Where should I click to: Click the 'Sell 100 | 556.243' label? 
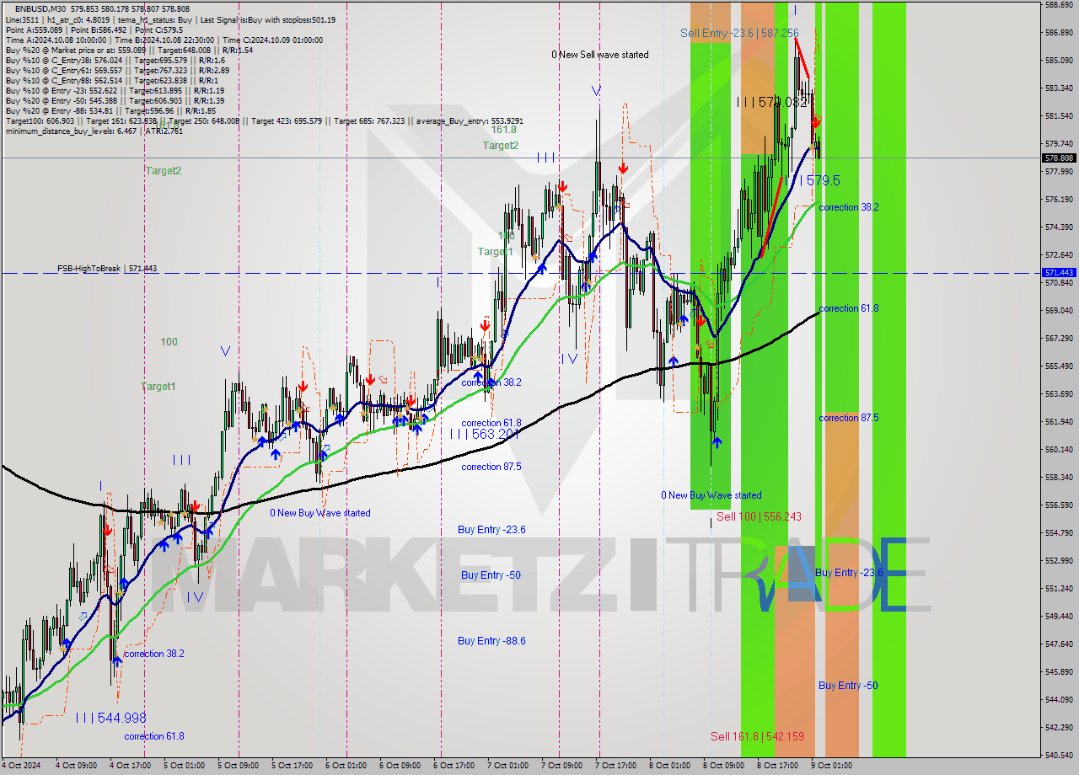click(759, 516)
